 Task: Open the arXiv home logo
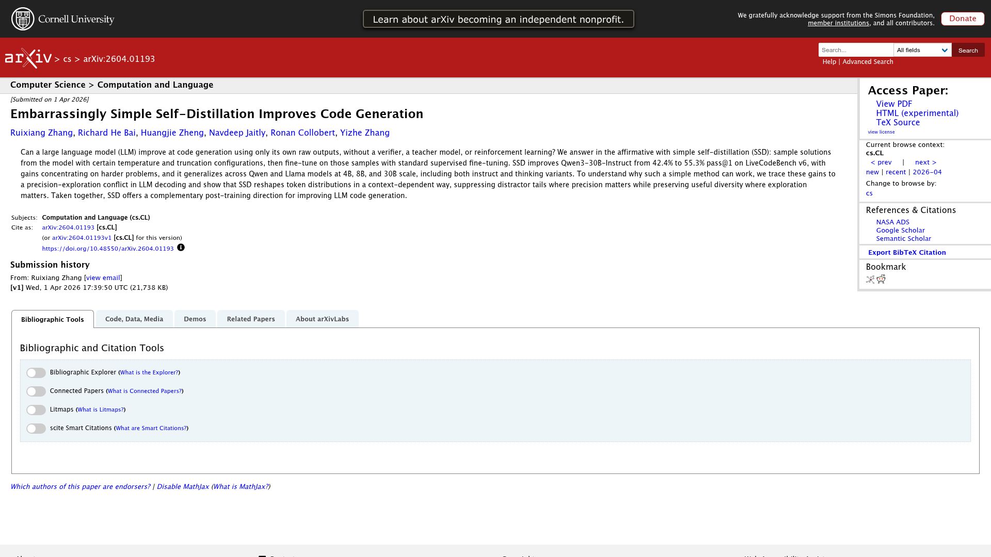(28, 58)
